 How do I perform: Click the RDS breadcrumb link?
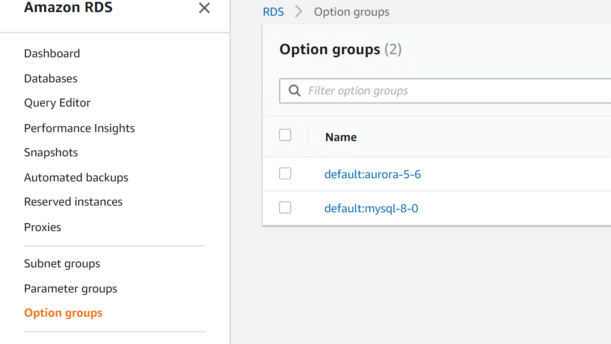(273, 12)
